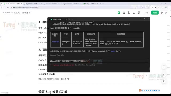
Task: Open the site information icon in address bar
Action: coord(11,7)
